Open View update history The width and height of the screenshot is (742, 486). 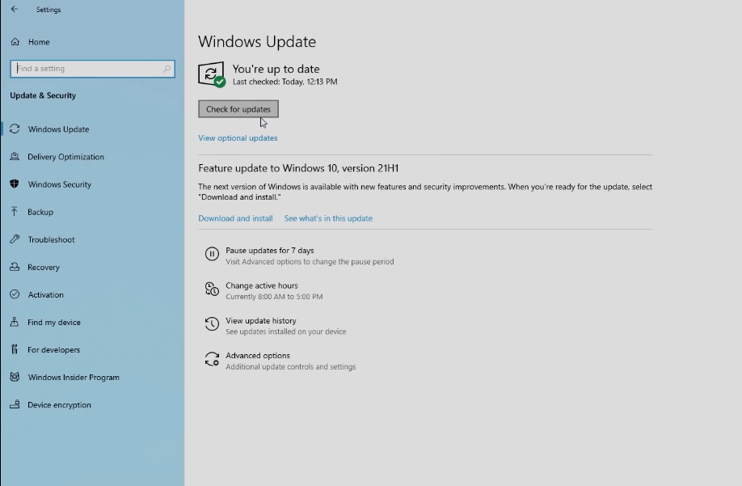pyautogui.click(x=261, y=320)
